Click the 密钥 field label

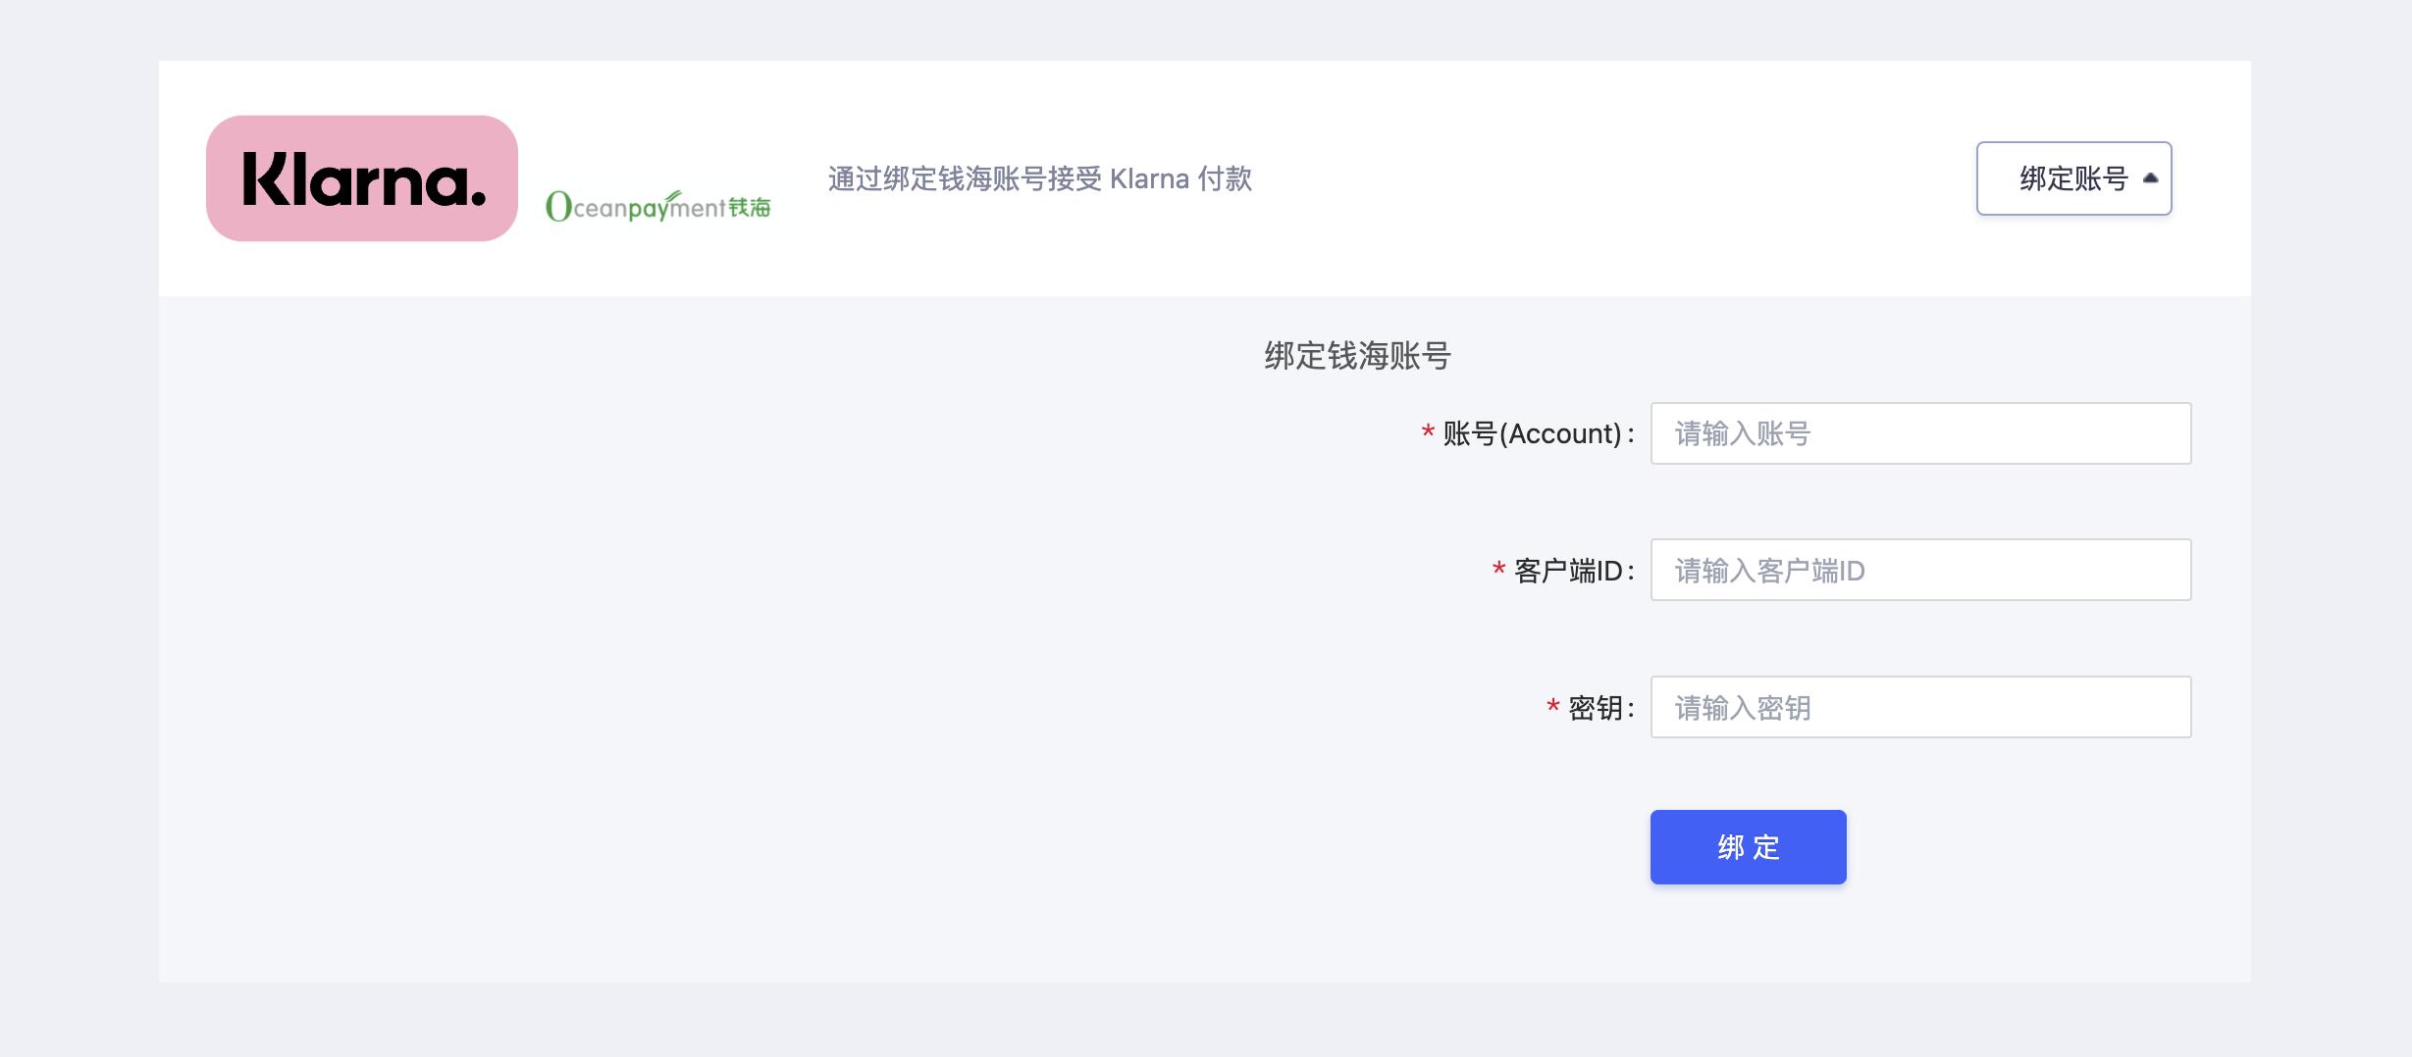1599,707
